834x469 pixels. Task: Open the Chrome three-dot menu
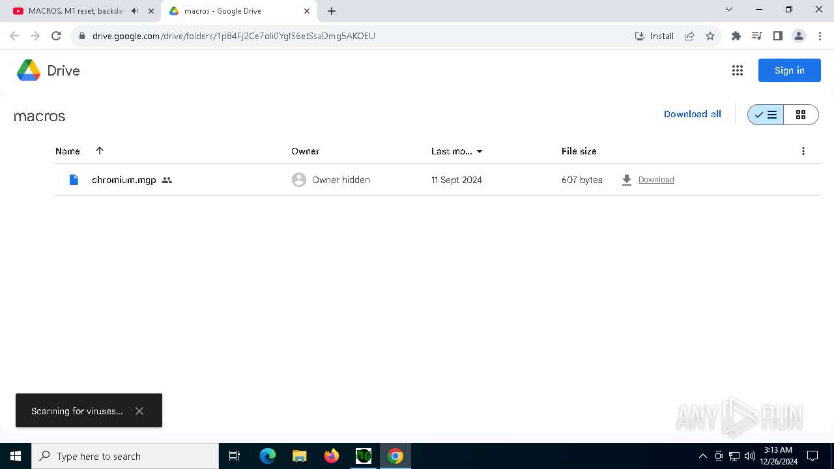click(x=819, y=36)
